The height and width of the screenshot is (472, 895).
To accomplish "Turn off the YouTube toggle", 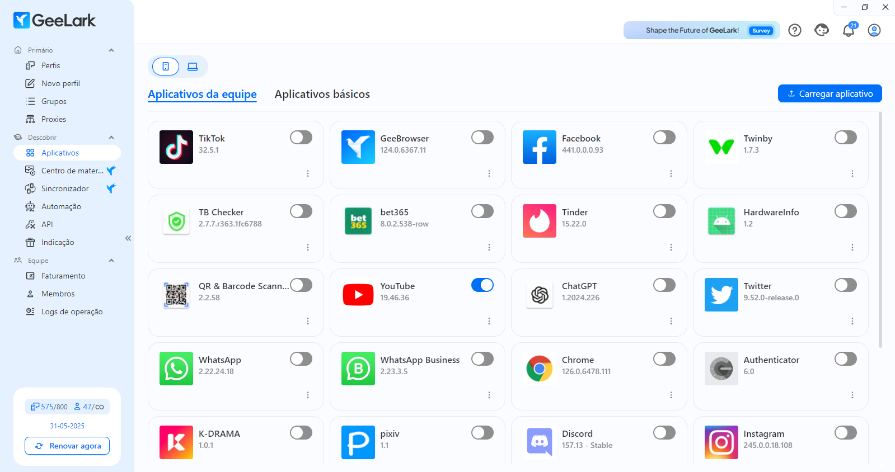I will click(482, 285).
